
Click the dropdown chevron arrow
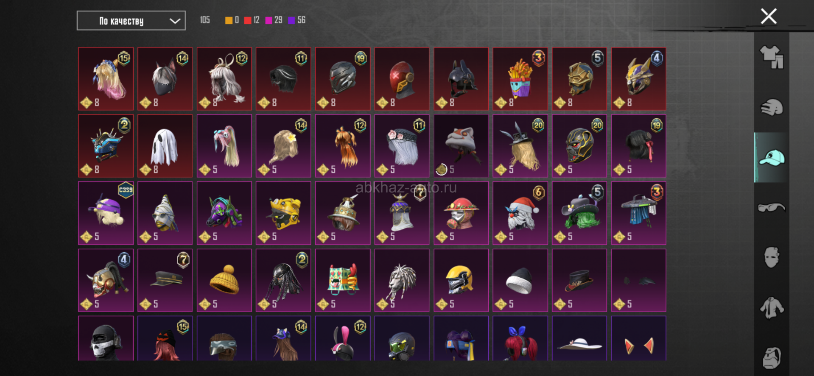point(175,21)
